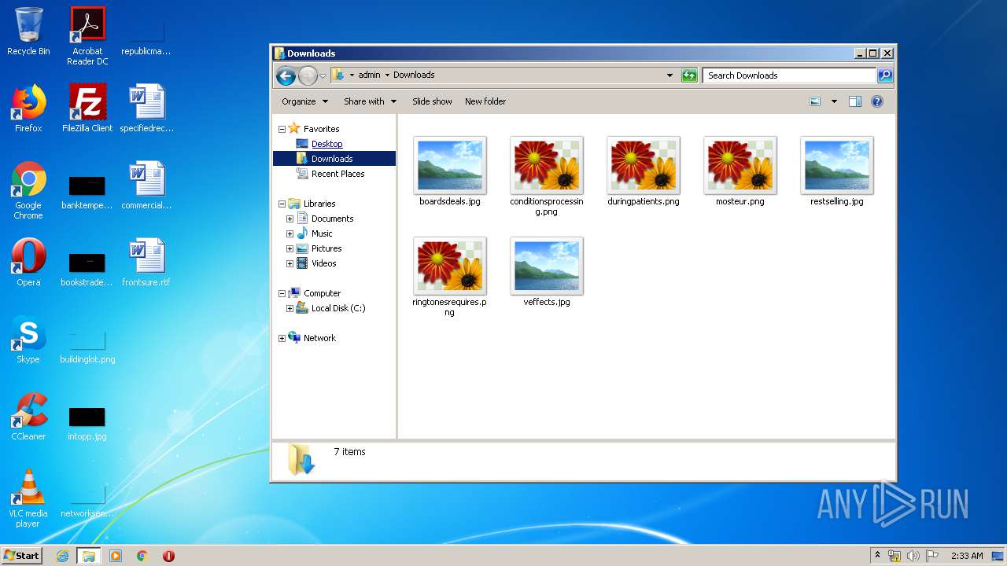Select the commercial Word document on desktop
The image size is (1007, 566).
pos(146,186)
